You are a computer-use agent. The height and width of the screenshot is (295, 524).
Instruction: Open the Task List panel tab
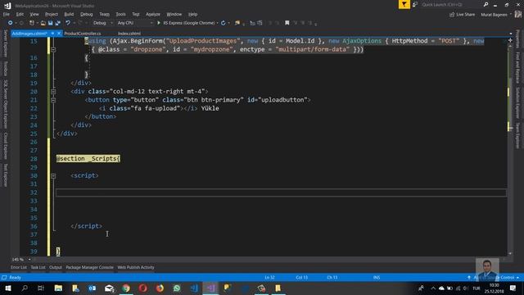(38, 267)
